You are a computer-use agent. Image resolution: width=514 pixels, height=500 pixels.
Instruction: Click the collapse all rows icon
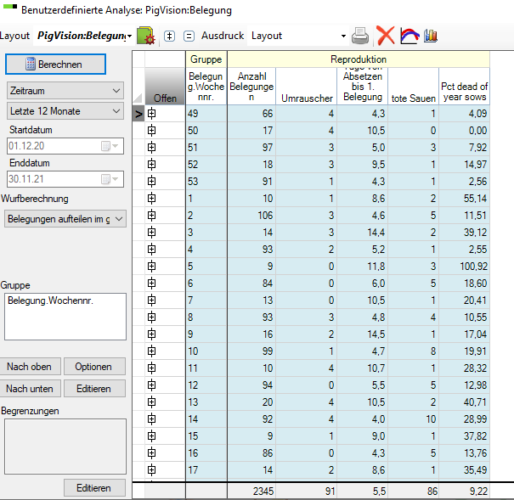(189, 36)
